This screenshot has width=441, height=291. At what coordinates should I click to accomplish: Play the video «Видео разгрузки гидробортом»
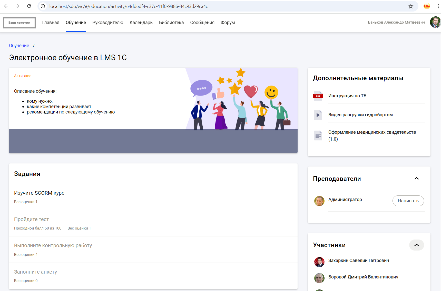tap(360, 115)
